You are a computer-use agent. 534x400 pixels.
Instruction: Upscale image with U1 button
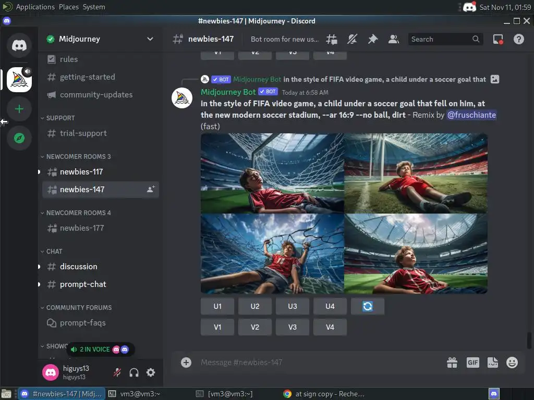click(217, 306)
